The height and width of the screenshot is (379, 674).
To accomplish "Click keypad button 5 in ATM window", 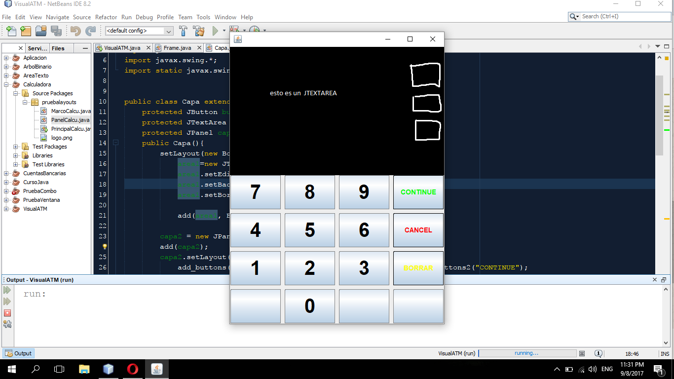I will pos(310,230).
